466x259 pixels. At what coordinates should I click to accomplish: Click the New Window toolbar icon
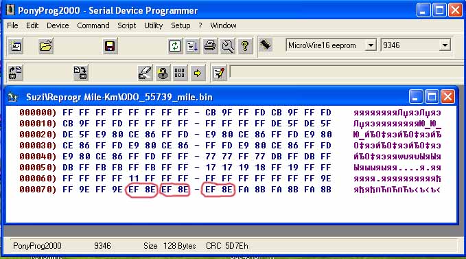(x=16, y=46)
